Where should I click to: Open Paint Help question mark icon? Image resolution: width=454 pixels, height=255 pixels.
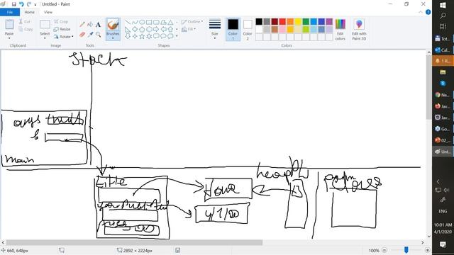tap(428, 12)
